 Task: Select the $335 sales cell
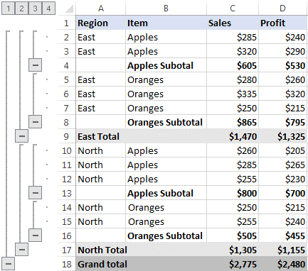pyautogui.click(x=233, y=94)
